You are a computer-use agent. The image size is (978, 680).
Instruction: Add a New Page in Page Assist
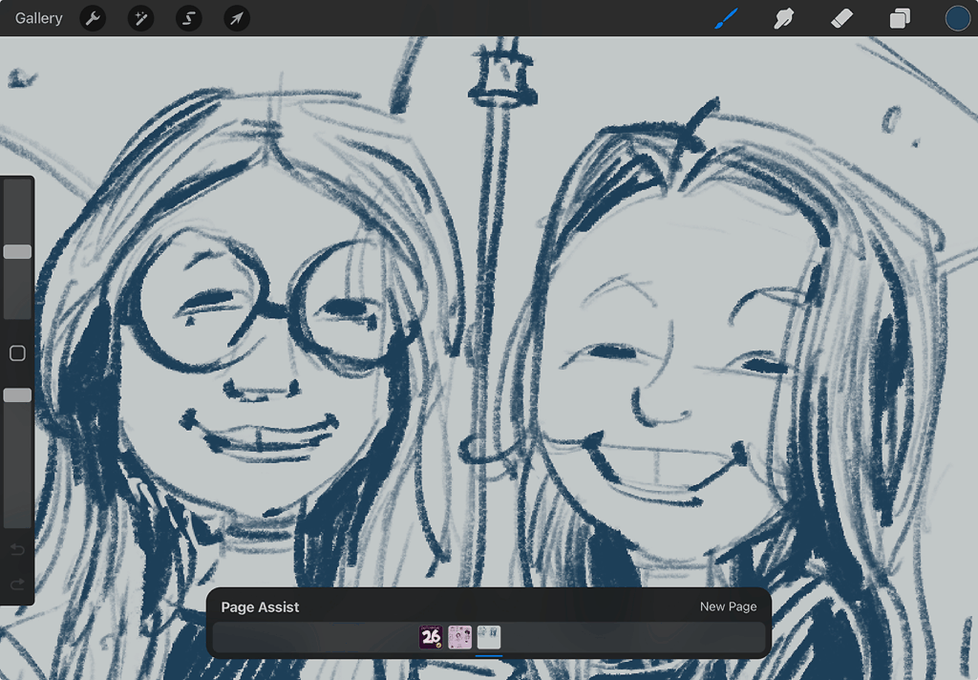tap(728, 606)
